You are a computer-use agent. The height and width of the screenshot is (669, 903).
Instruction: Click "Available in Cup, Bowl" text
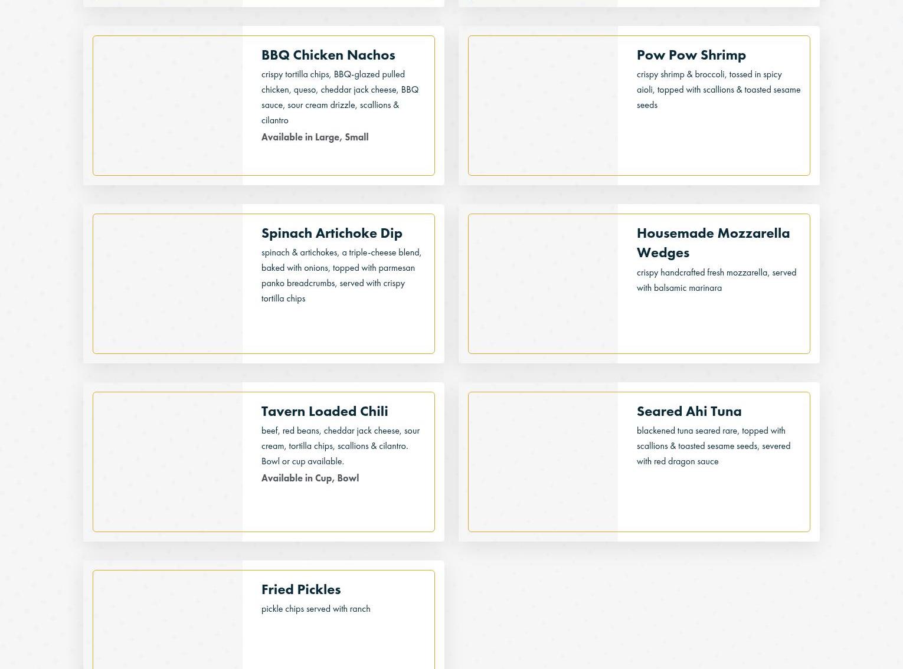pyautogui.click(x=310, y=478)
